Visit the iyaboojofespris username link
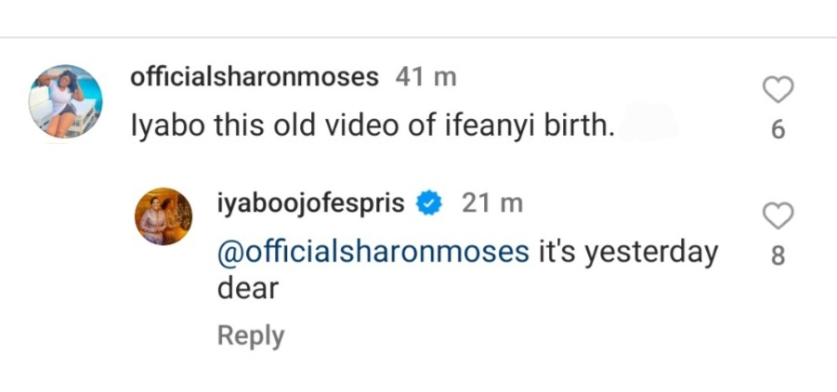 tap(310, 203)
